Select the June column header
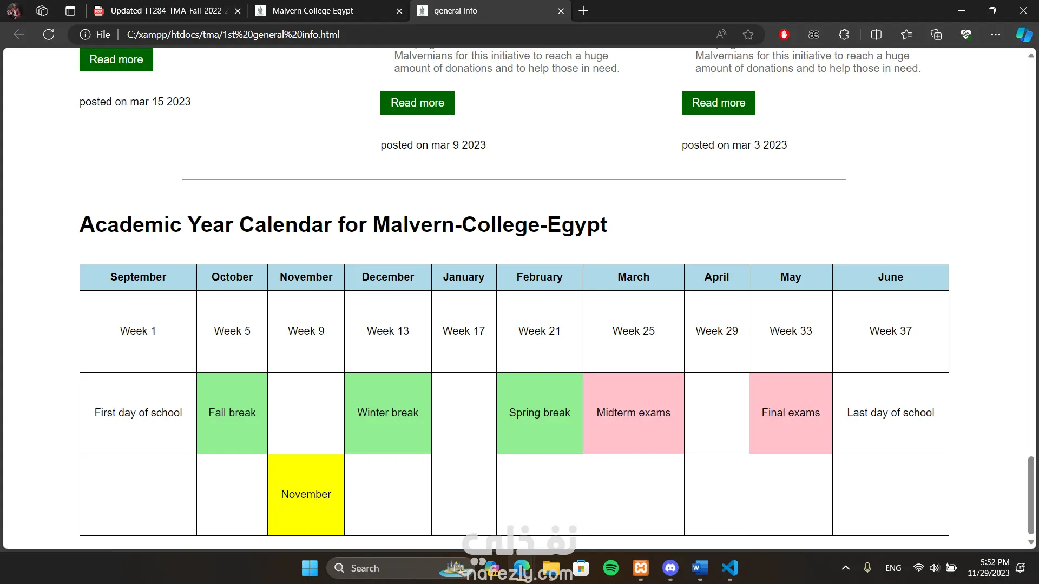 [891, 277]
